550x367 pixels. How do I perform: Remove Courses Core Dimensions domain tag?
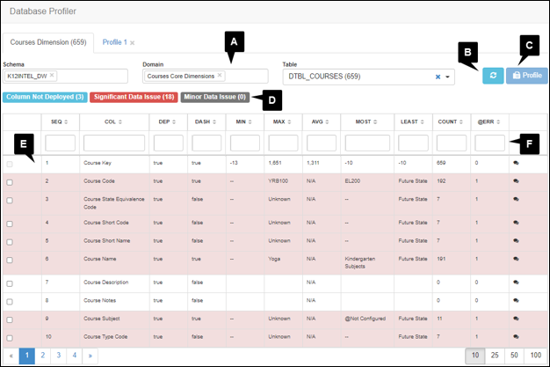221,76
